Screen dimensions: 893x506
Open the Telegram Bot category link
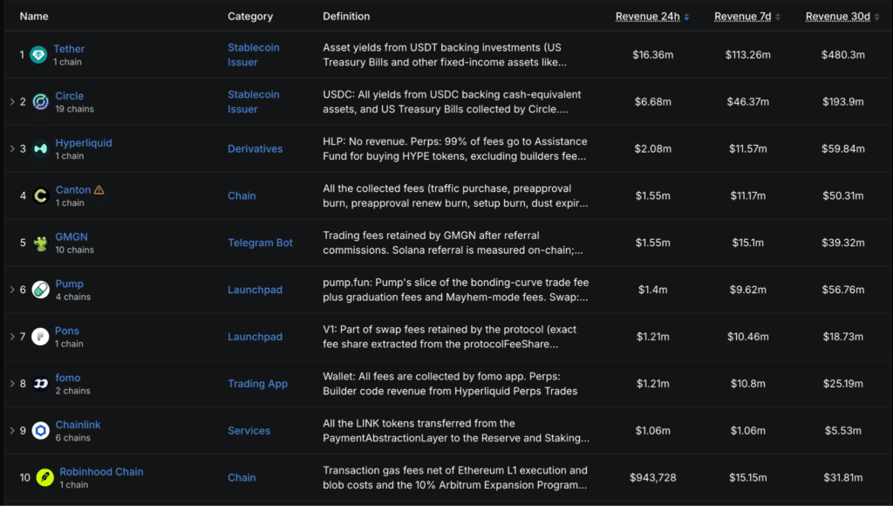[x=260, y=243]
